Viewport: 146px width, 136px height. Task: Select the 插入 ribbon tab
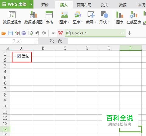pyautogui.click(x=64, y=5)
